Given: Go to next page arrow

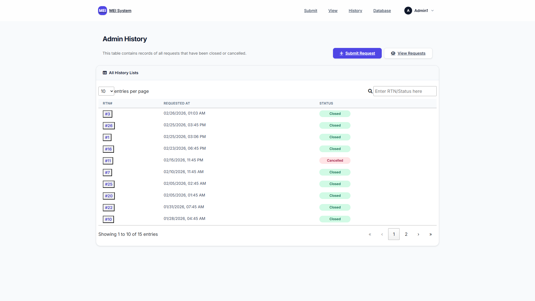Looking at the screenshot, I should click(418, 234).
